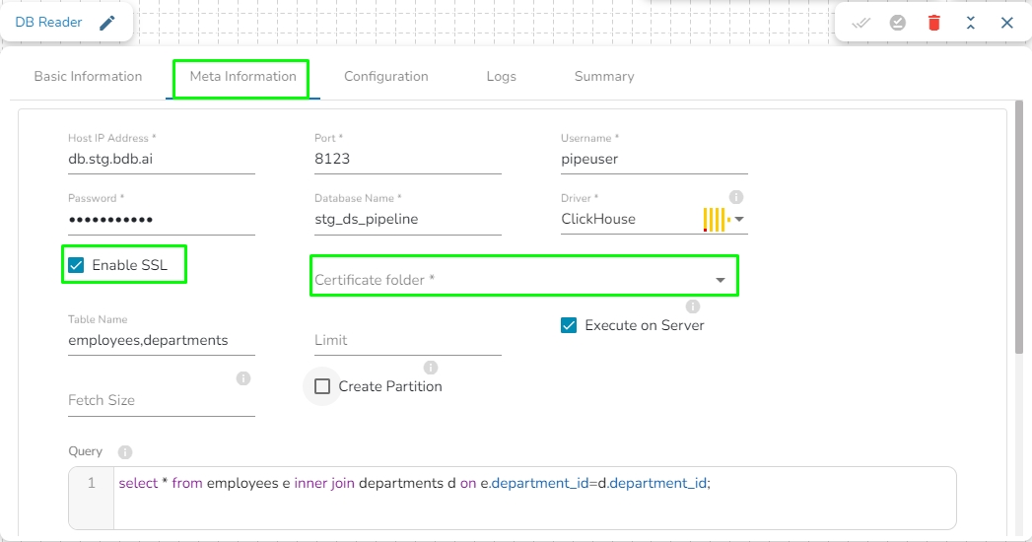
Task: Open the Logs tab
Action: pyautogui.click(x=501, y=77)
